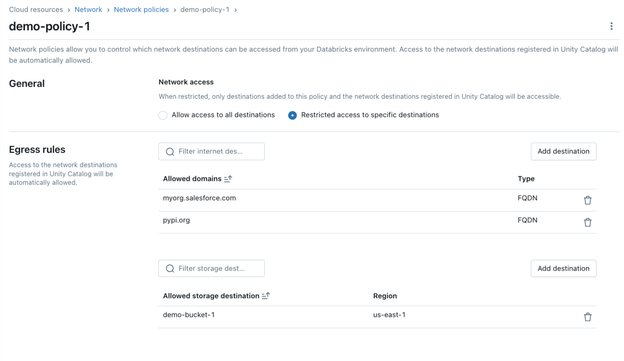This screenshot has height=361, width=624.
Task: Navigate to Network policies breadcrumb
Action: point(141,10)
